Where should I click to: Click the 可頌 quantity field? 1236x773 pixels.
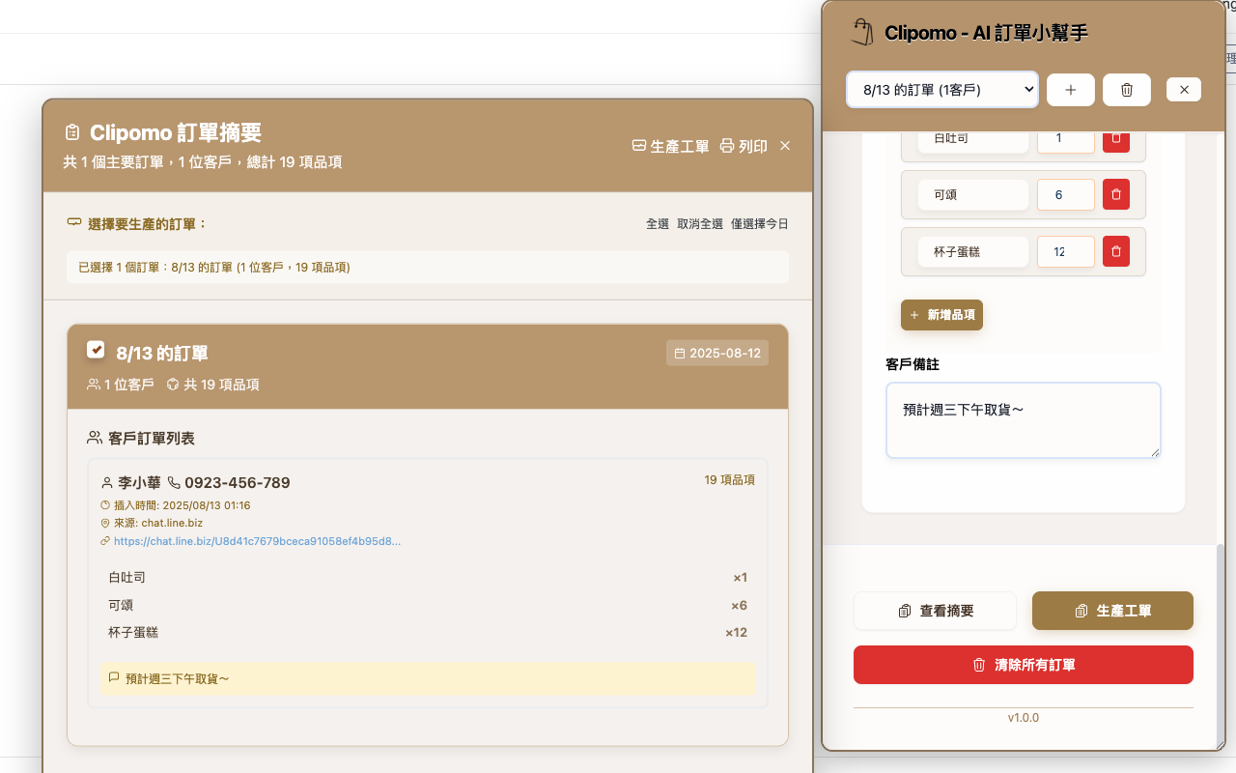[1065, 195]
